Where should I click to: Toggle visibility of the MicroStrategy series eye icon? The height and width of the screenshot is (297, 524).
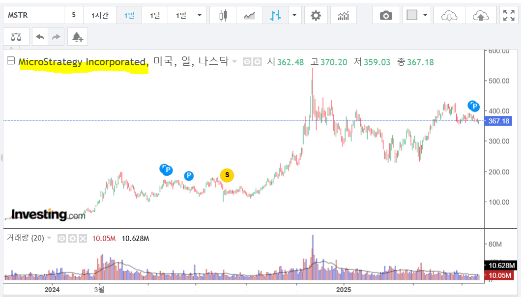(x=247, y=61)
